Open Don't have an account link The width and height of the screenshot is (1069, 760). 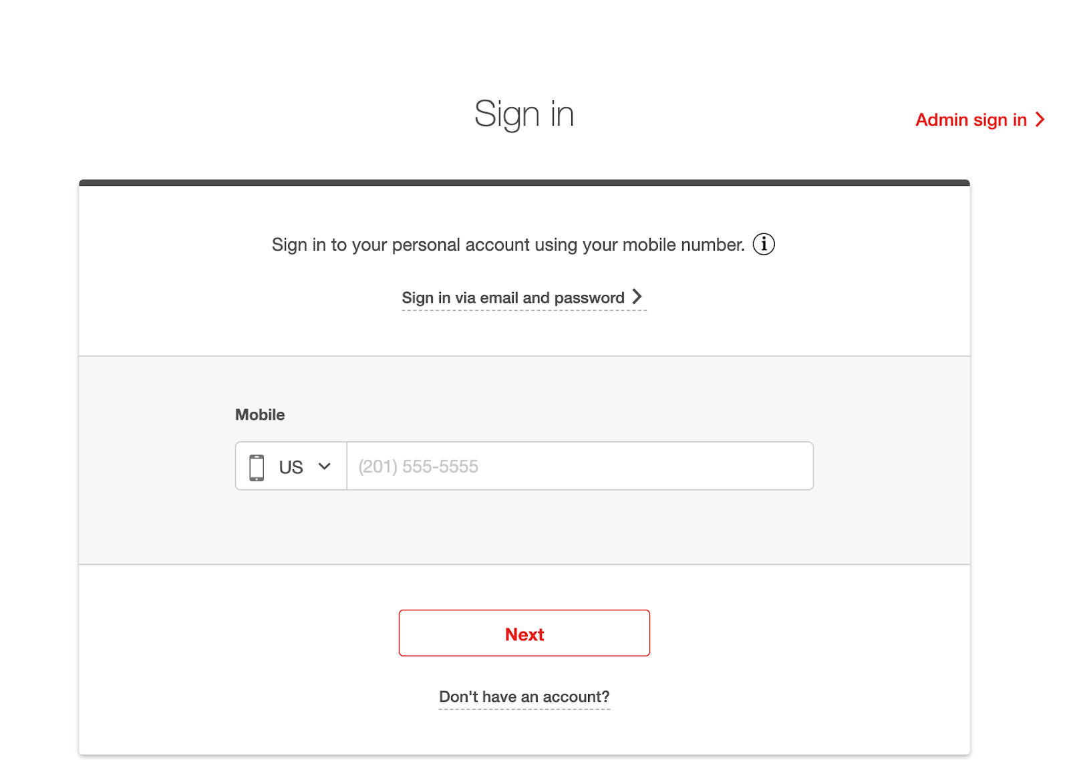tap(524, 696)
